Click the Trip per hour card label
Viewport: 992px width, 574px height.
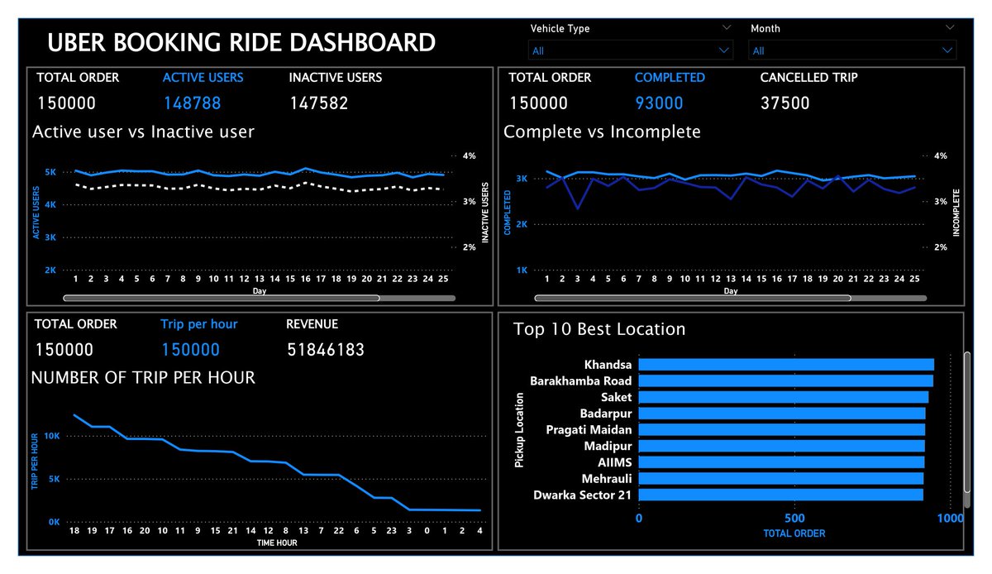tap(199, 324)
